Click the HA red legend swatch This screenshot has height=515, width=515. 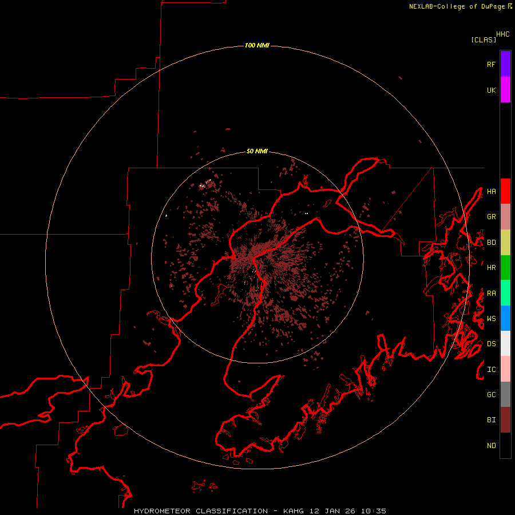pyautogui.click(x=505, y=191)
